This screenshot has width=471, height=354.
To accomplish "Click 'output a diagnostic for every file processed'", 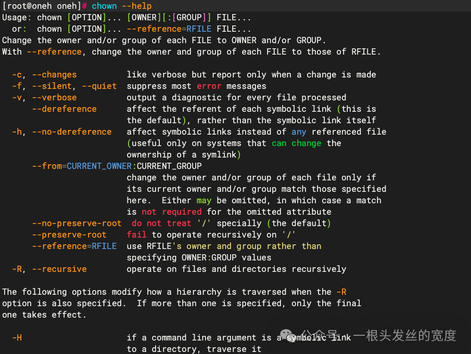I will point(236,98).
